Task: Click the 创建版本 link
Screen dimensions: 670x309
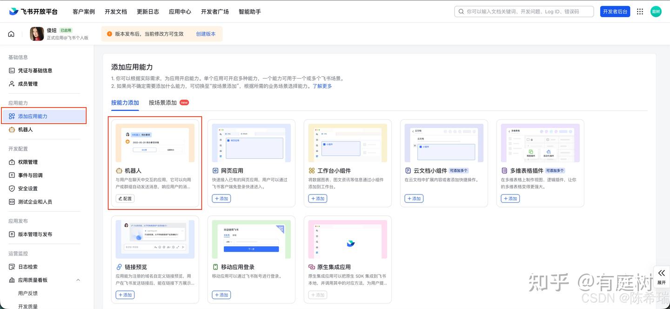Action: tap(206, 34)
